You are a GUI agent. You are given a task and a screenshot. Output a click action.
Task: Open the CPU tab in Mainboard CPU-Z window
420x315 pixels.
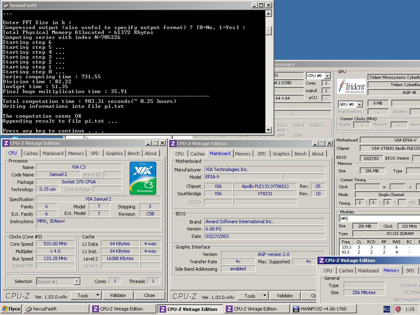180,154
